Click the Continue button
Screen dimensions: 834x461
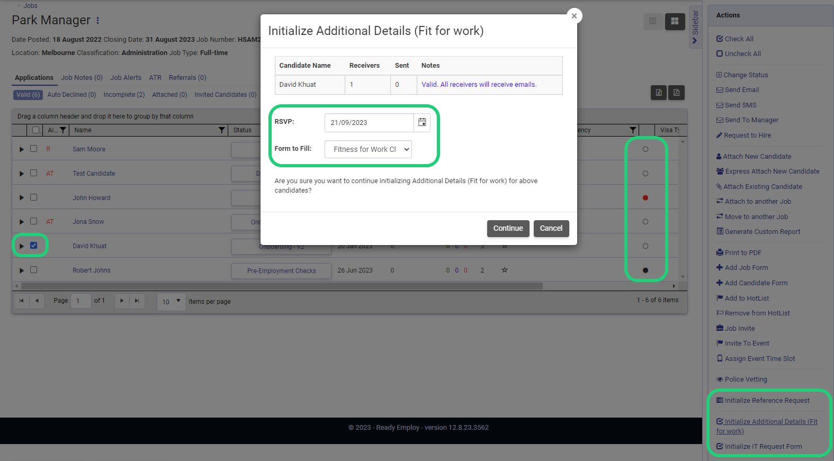[x=508, y=229]
